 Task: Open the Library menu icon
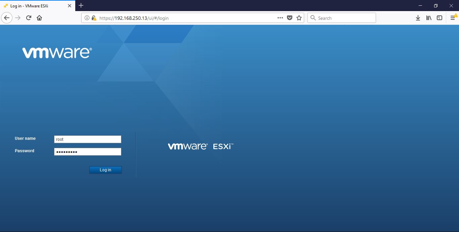click(x=429, y=18)
